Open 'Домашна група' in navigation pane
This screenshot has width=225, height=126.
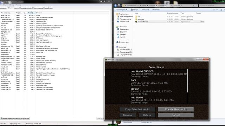(x=123, y=42)
